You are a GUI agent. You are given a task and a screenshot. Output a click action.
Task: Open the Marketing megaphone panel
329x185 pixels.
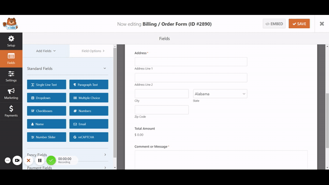[11, 94]
